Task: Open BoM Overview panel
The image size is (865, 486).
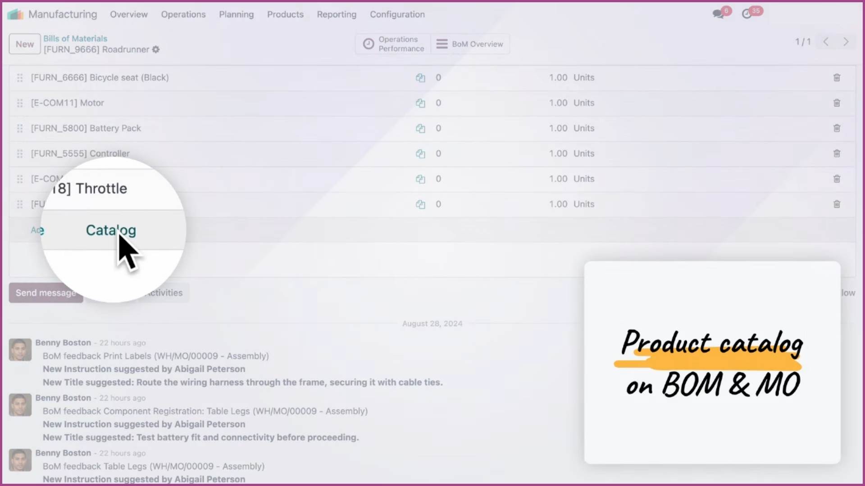Action: [x=471, y=44]
